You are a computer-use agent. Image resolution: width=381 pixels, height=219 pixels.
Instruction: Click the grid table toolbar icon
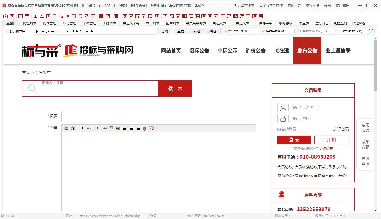click(150, 16)
